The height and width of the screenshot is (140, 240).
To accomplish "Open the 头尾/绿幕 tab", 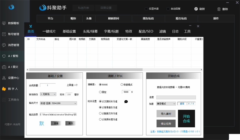I will (90, 31).
